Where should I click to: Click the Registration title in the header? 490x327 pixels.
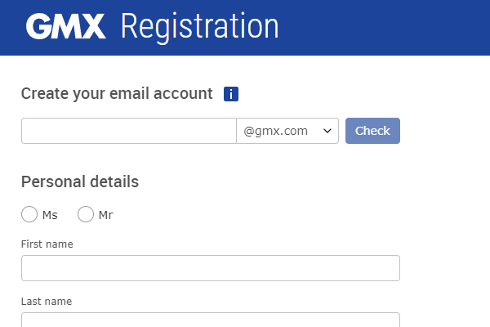point(199,27)
